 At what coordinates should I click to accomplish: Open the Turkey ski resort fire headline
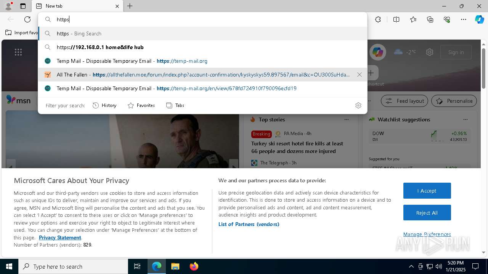297,147
